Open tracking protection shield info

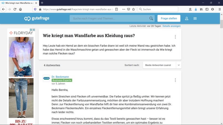[x=35, y=9]
